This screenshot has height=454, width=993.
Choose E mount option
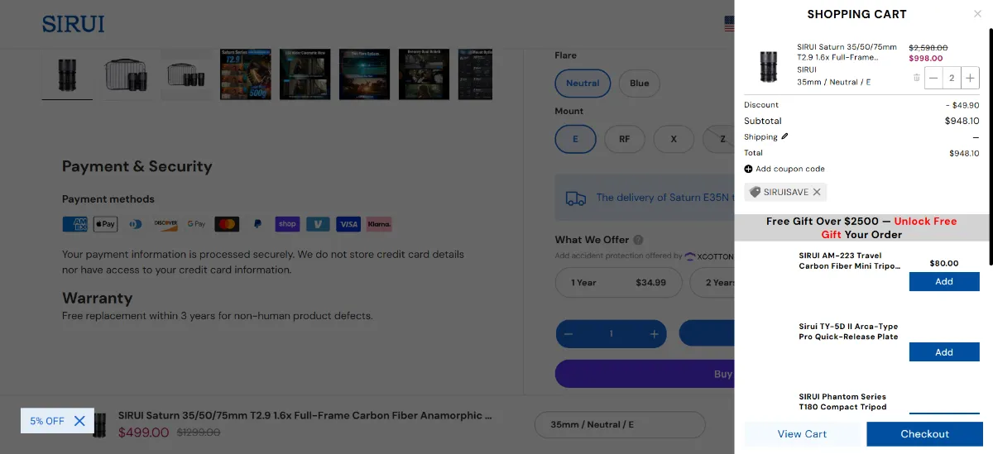pyautogui.click(x=575, y=139)
